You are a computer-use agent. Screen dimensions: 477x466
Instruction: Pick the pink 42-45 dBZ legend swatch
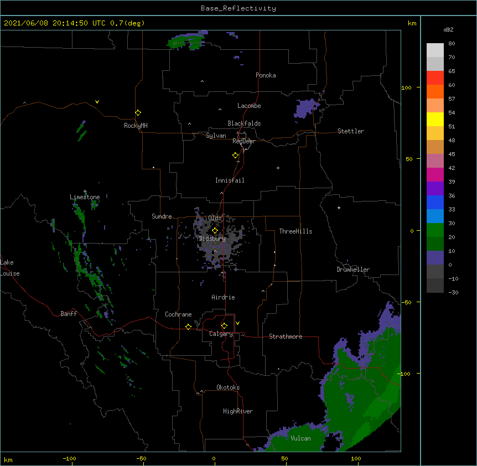(435, 161)
